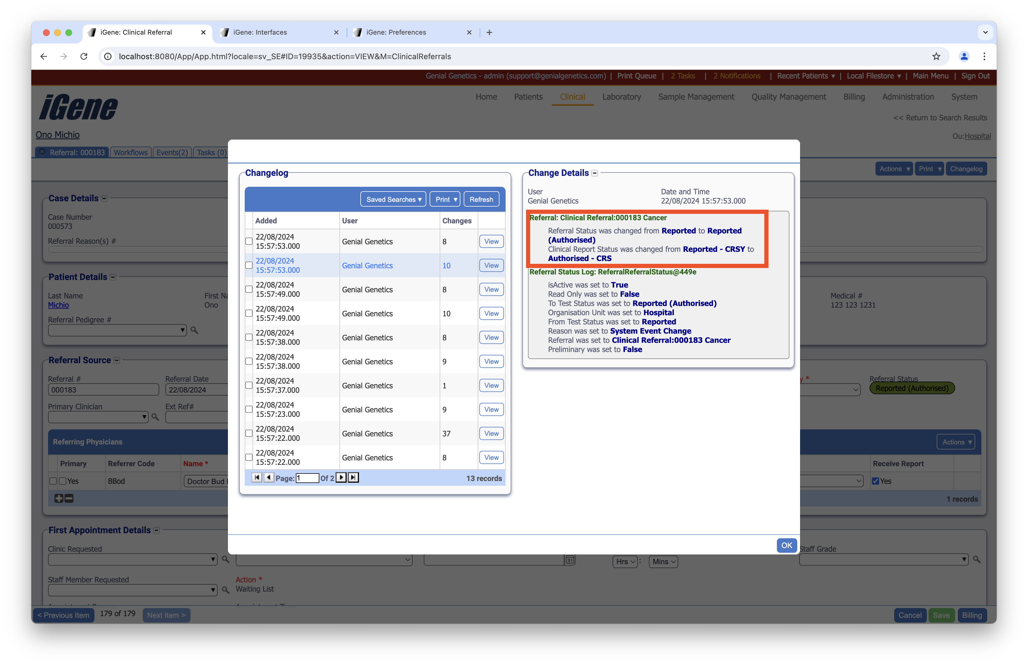The image size is (1028, 665).
Task: Select checkbox for 37-changes entry
Action: (249, 433)
